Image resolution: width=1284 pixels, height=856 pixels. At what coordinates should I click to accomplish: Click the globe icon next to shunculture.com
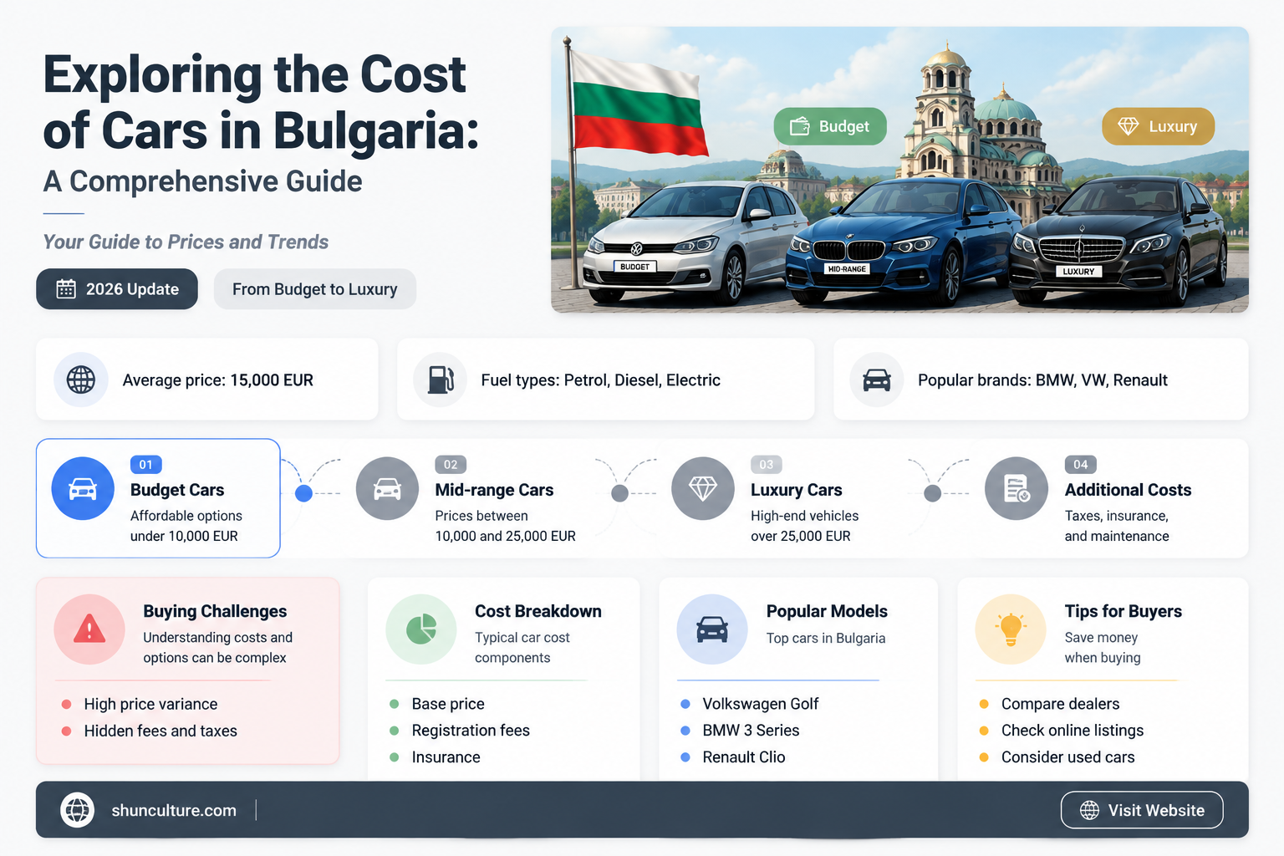tap(78, 810)
